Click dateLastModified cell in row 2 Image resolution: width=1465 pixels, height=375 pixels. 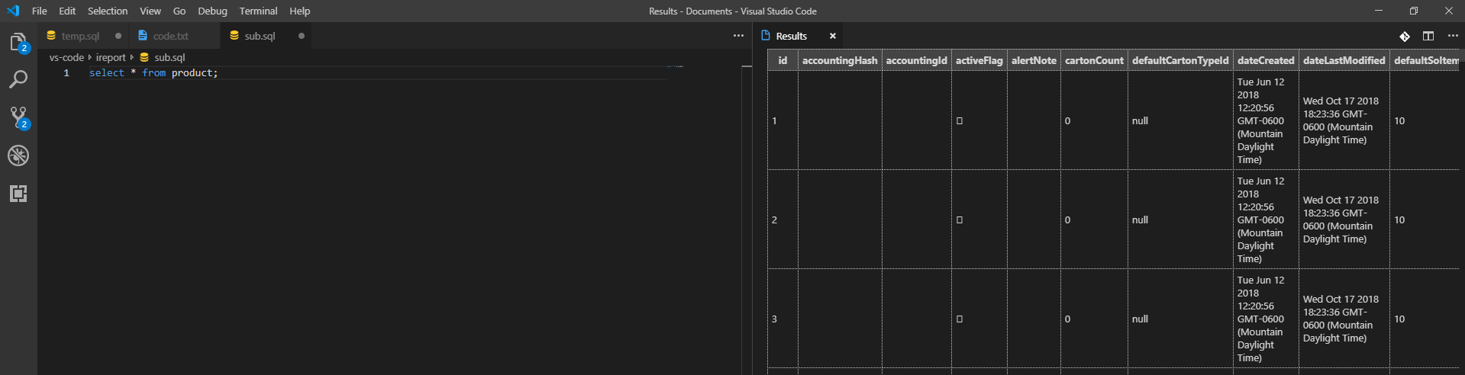coord(1344,220)
